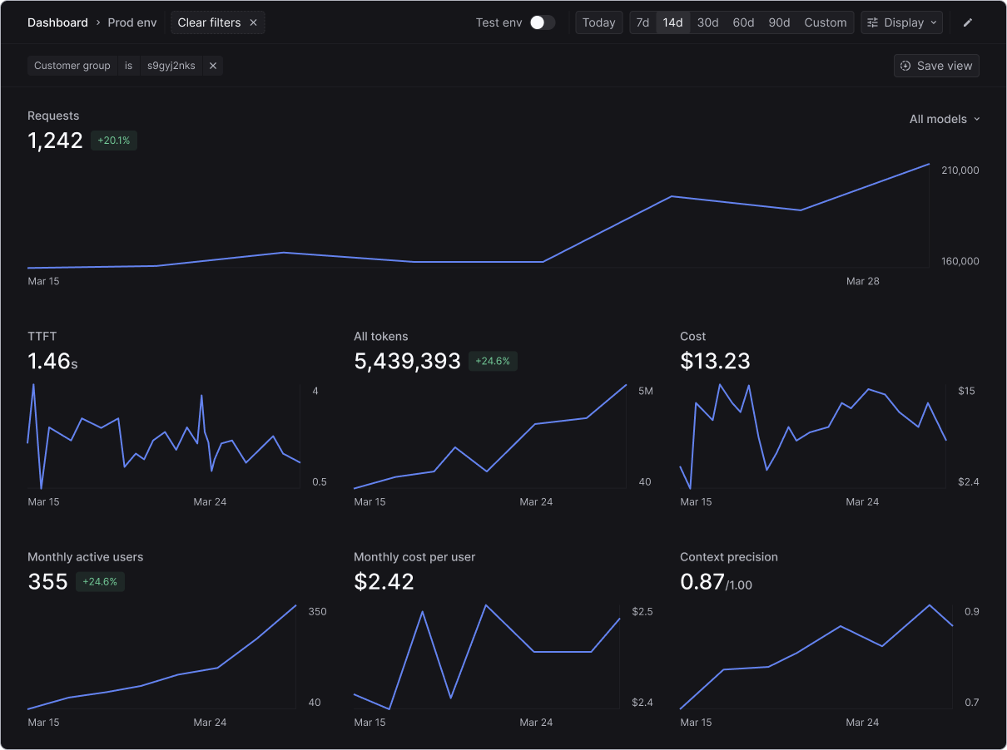The image size is (1007, 750).
Task: Click the 'is' filter operator
Action: 128,66
